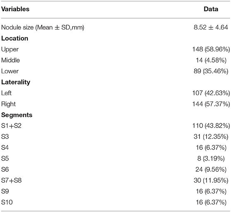Click the Variables column header
The width and height of the screenshot is (231, 212).
click(15, 9)
